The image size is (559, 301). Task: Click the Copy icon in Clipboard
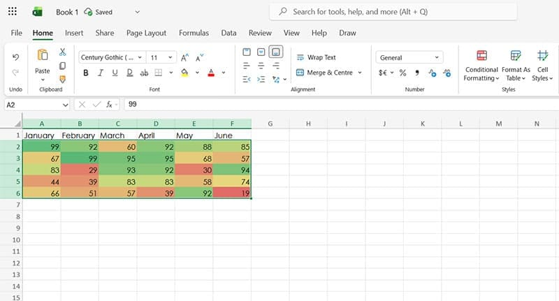click(x=62, y=66)
